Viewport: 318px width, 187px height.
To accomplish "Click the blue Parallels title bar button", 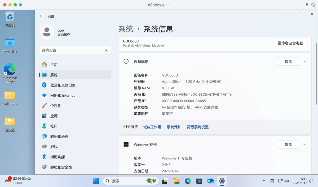I will (20, 5).
